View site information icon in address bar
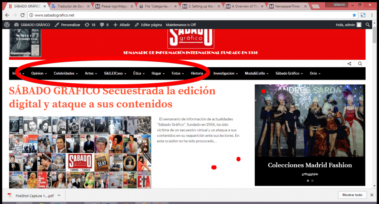 pyautogui.click(x=31, y=15)
